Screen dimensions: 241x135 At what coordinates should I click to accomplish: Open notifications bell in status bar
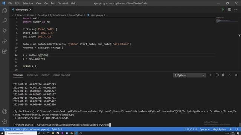click(236, 129)
